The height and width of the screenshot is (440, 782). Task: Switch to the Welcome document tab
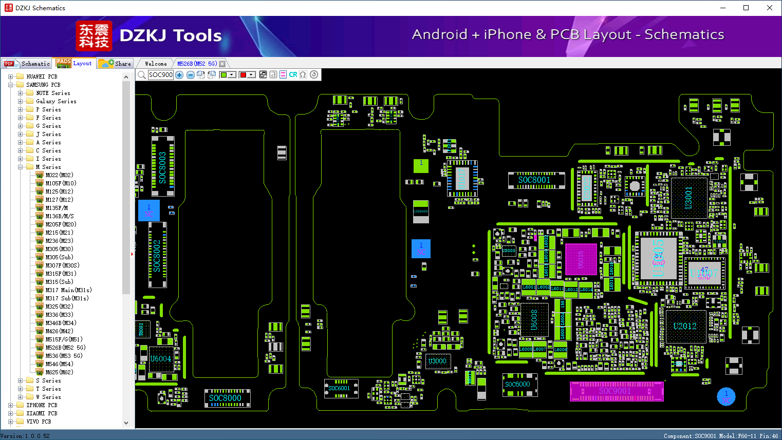pos(156,64)
